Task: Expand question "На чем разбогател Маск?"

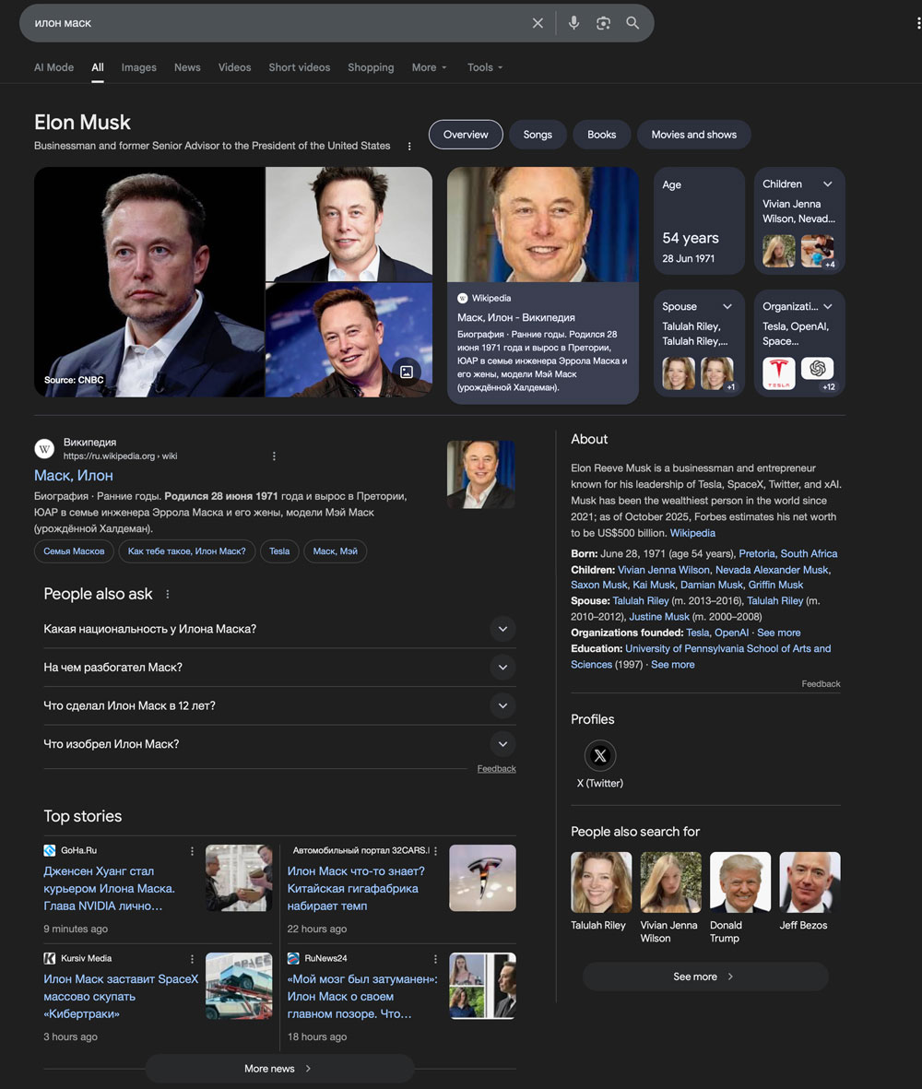Action: tap(279, 668)
